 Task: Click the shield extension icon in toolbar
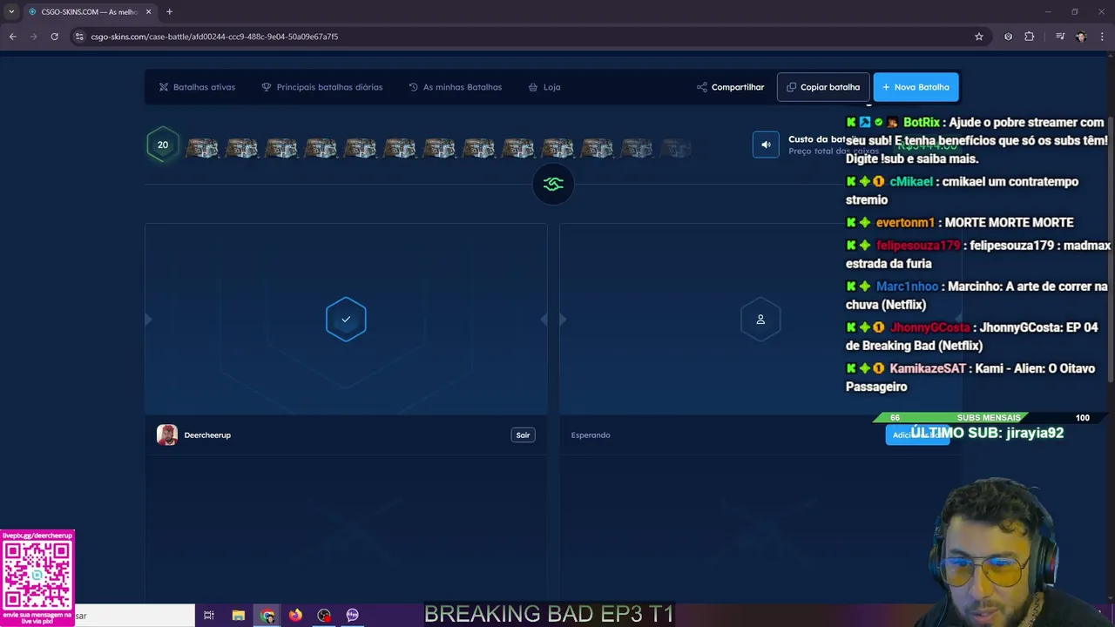coord(1008,37)
